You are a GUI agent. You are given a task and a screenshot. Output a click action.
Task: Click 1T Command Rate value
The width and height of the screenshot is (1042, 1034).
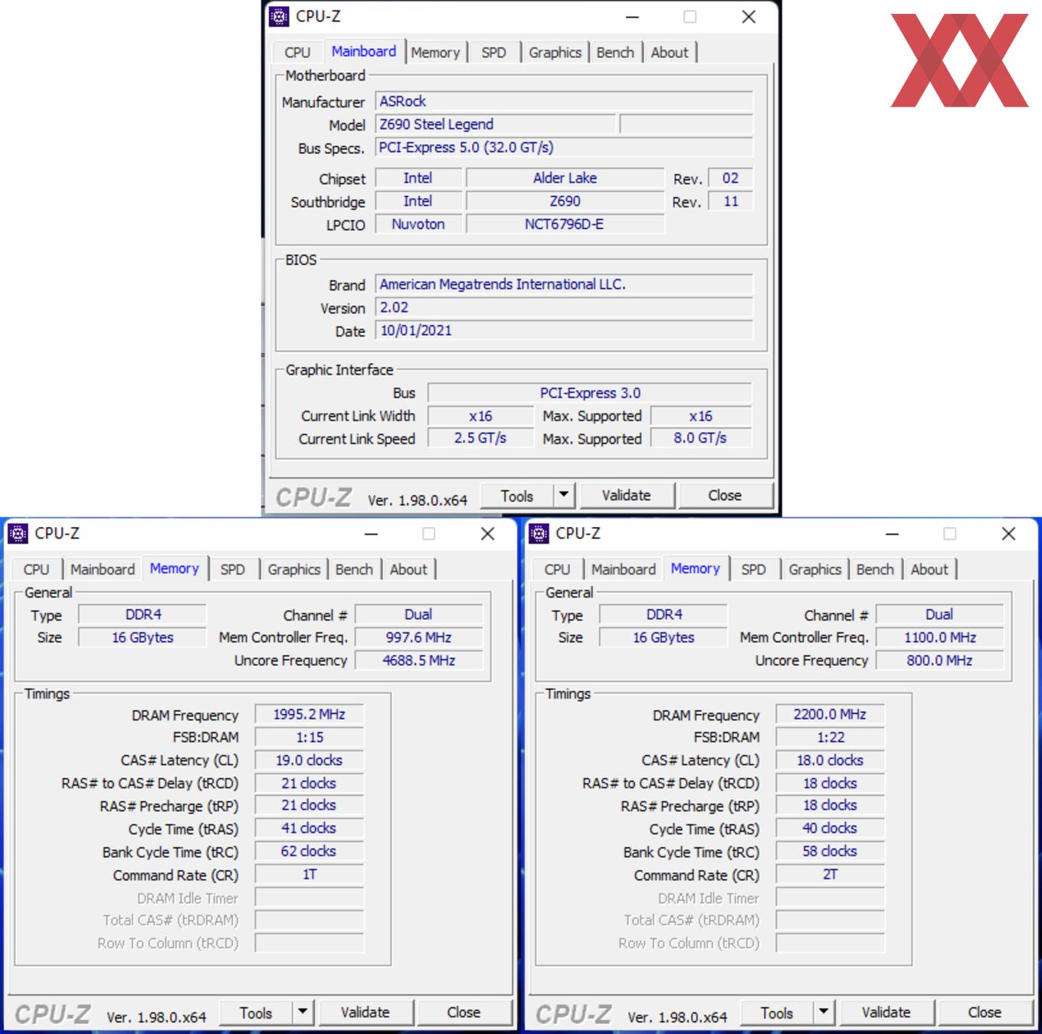tap(309, 874)
